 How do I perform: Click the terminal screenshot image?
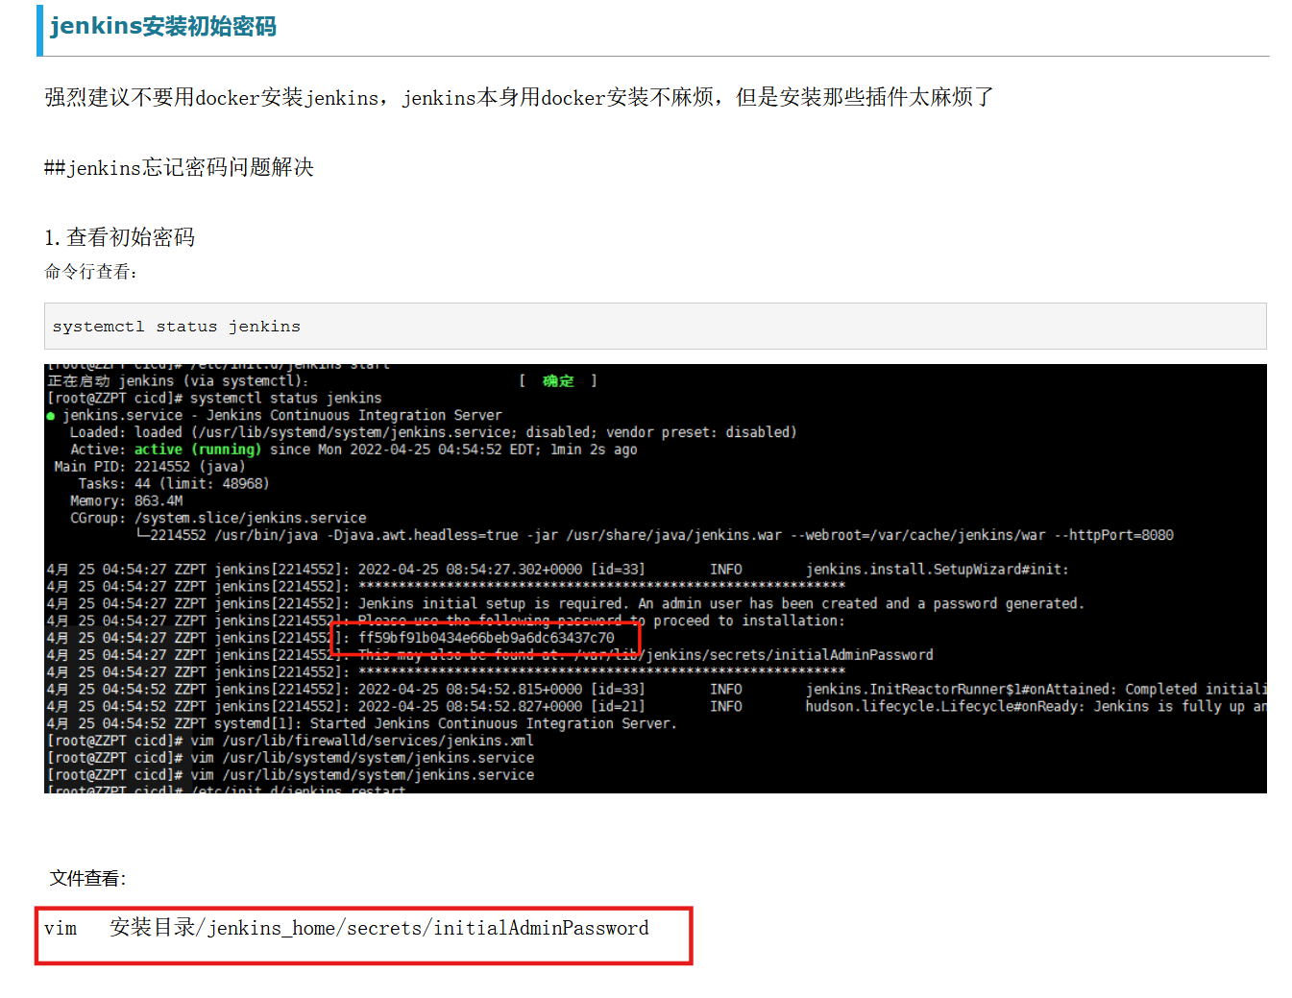click(x=655, y=578)
